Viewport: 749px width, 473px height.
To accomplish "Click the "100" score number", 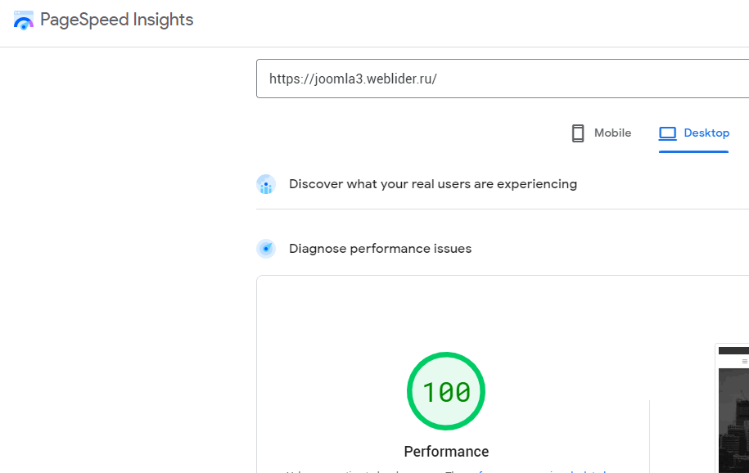I will (x=446, y=393).
